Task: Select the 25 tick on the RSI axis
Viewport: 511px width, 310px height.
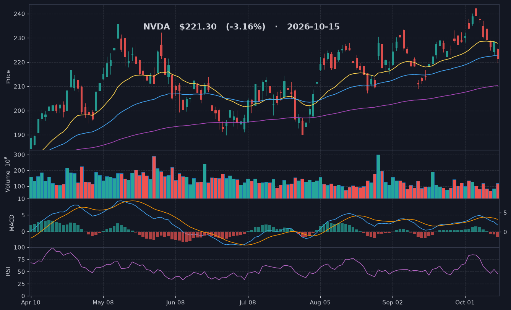Action: (x=21, y=284)
